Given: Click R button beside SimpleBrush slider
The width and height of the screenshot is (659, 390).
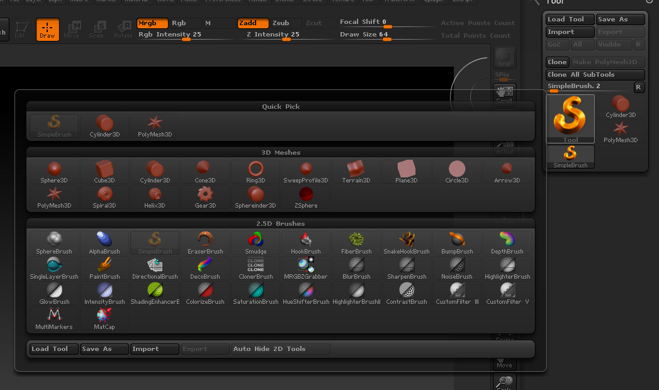Looking at the screenshot, I should 638,87.
